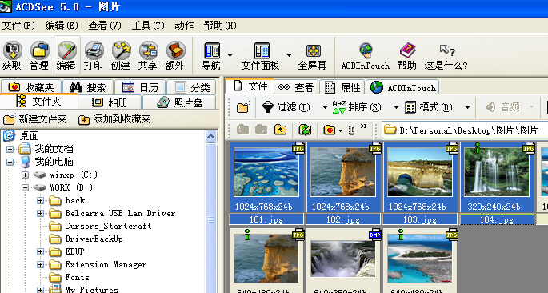Open the 查看(V) menu
Screen dimensions: 548x293
[105, 26]
